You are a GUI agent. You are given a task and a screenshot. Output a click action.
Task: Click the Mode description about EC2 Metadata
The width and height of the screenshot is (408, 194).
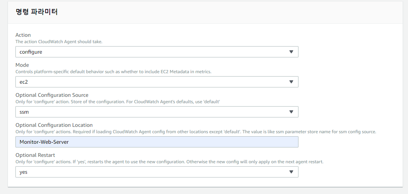[113, 72]
